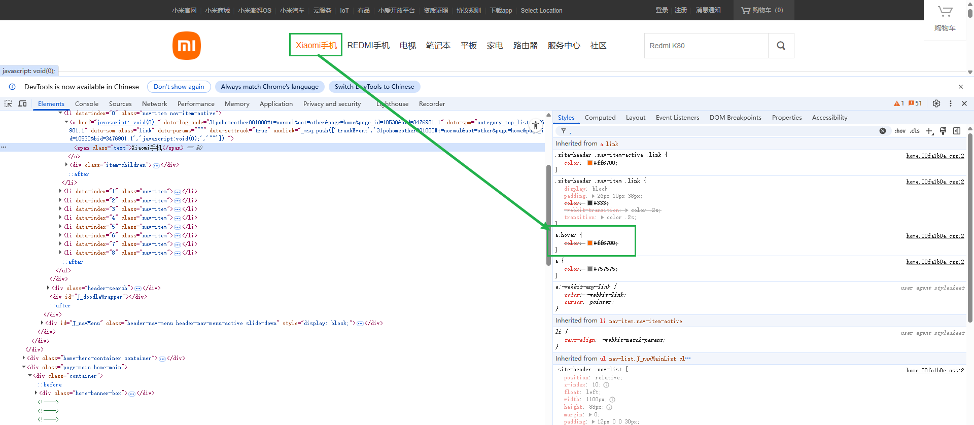The image size is (974, 425).
Task: Click the Xiaomi MI logo
Action: click(x=187, y=46)
